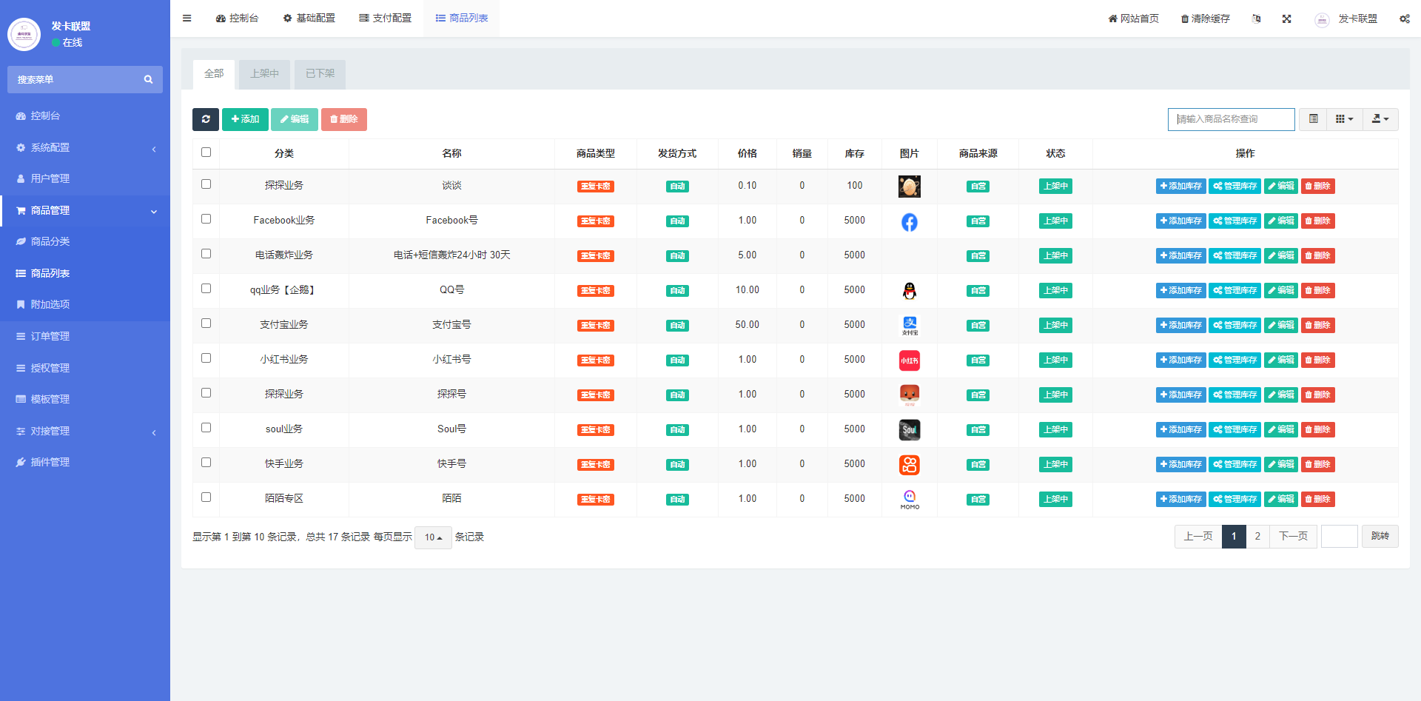Expand 系统配置 in the sidebar
Viewport: 1421px width, 701px height.
[x=85, y=147]
